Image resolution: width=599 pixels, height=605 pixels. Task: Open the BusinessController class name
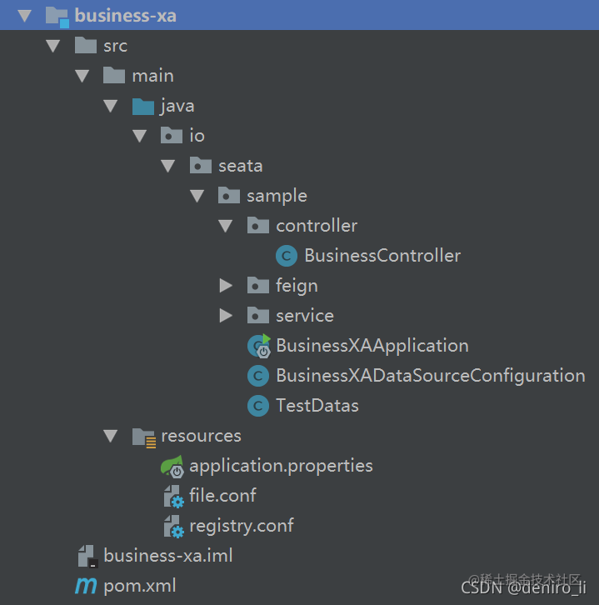[x=382, y=256]
